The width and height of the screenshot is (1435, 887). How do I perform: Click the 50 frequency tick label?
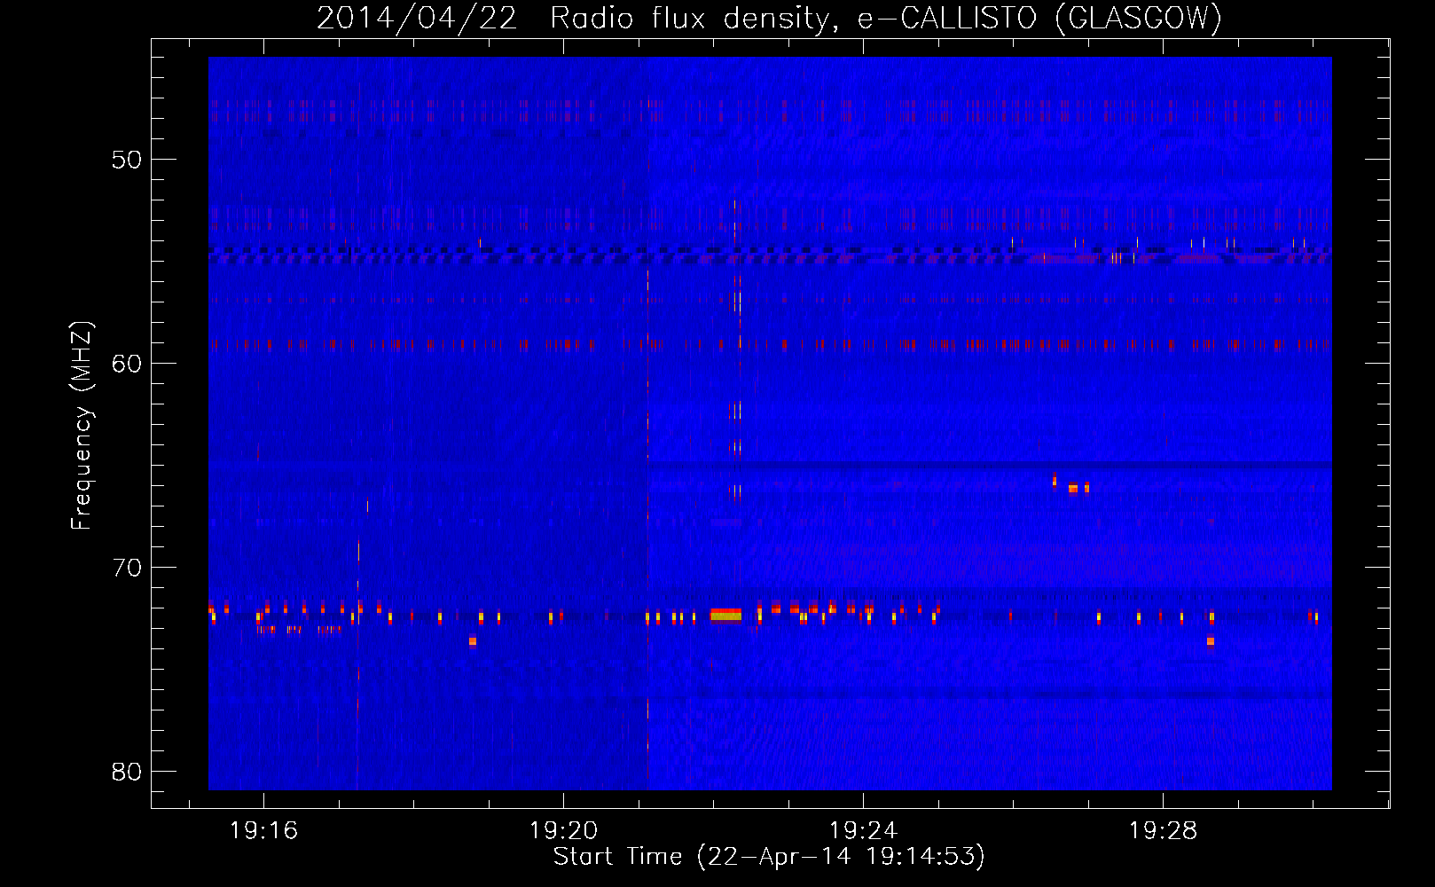(127, 160)
